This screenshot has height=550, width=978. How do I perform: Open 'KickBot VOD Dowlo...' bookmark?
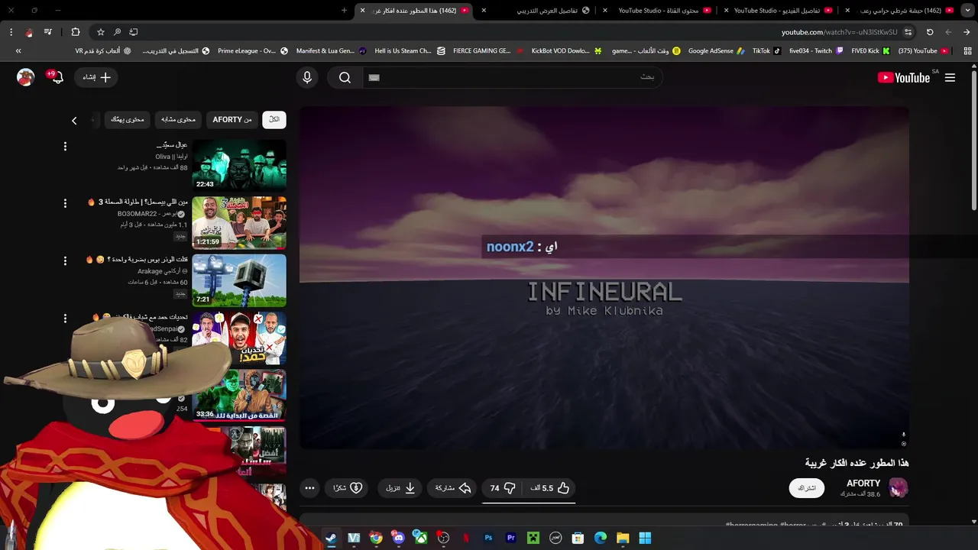(566, 51)
